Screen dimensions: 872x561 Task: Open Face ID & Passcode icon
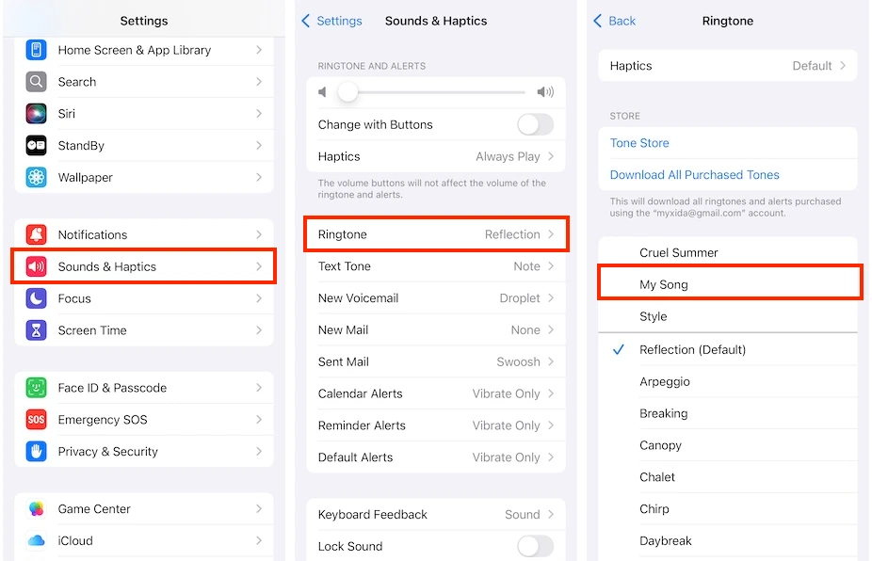click(35, 387)
